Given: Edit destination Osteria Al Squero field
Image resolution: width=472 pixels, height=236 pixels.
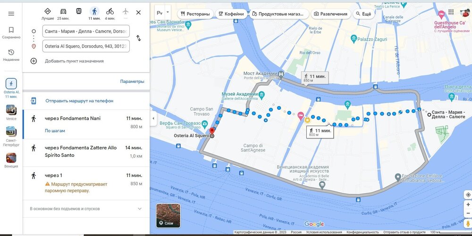Looking at the screenshot, I should (x=86, y=46).
